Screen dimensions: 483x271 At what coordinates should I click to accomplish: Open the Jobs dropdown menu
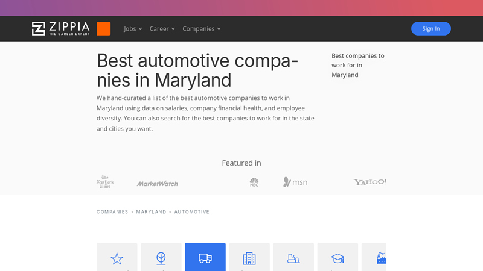(133, 28)
